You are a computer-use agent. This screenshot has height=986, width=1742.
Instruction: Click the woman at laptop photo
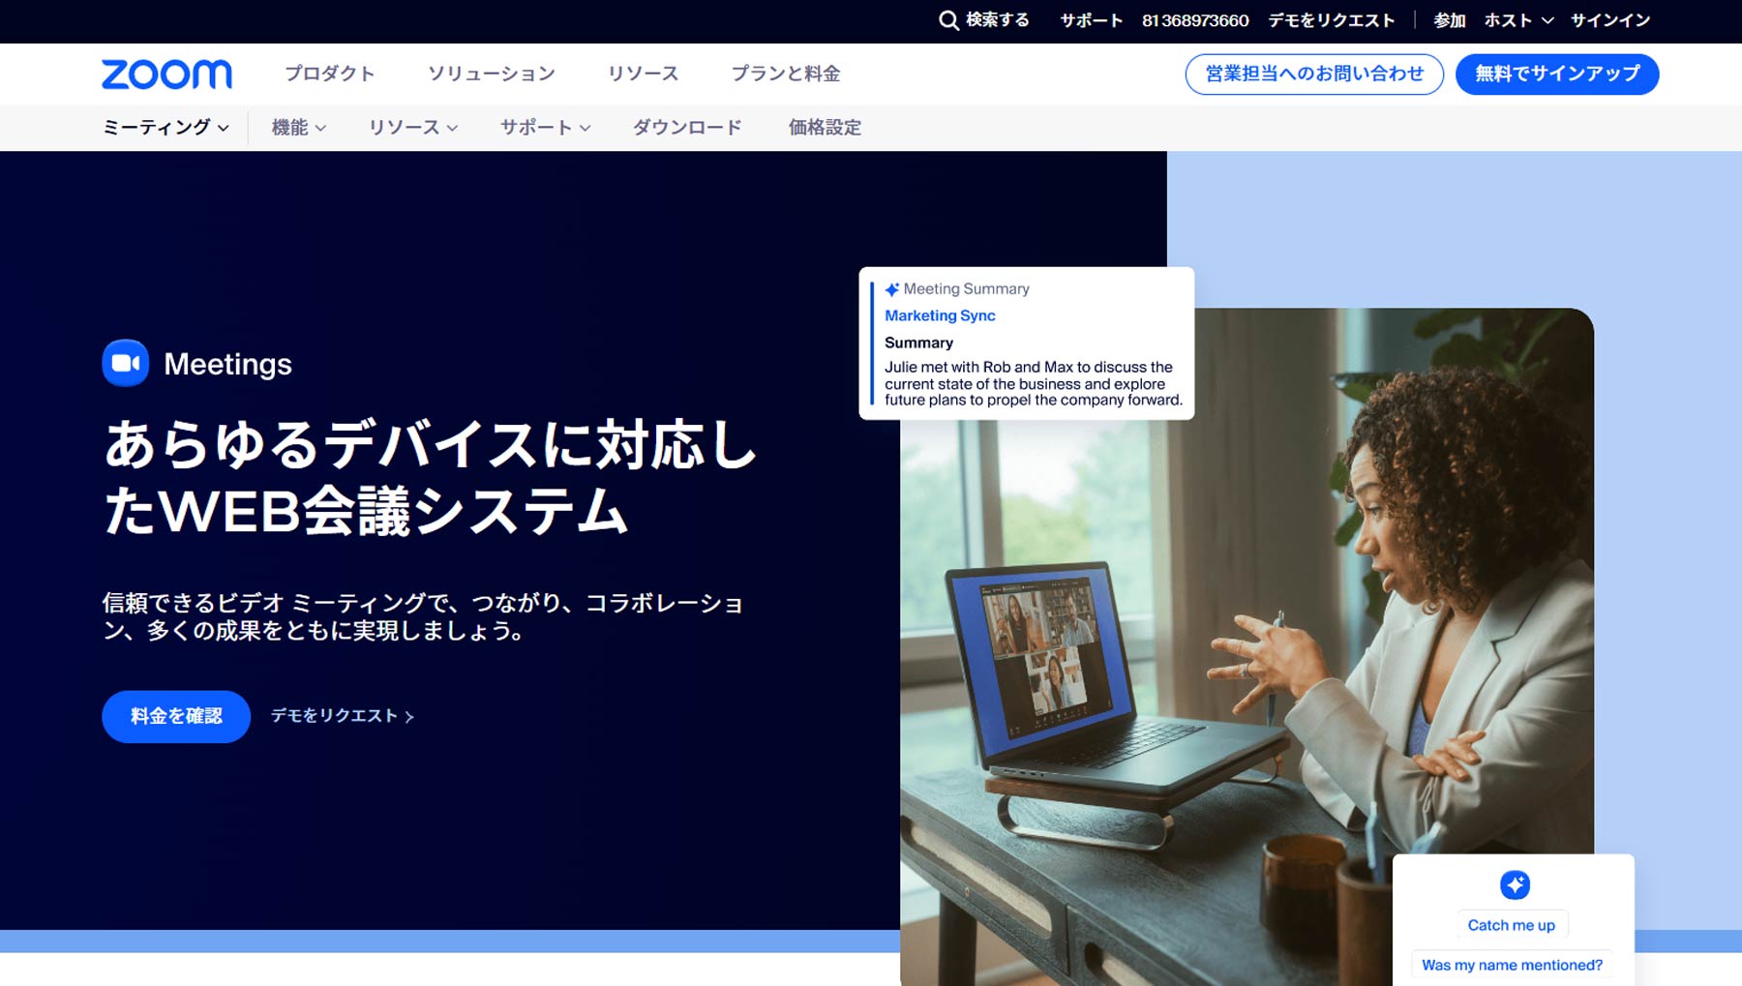tap(1246, 646)
